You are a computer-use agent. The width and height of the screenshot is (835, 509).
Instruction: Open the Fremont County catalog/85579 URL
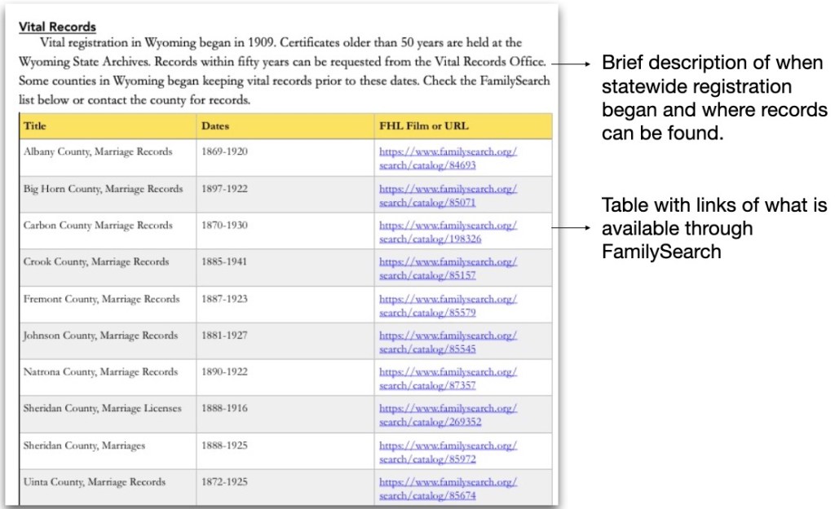[448, 305]
